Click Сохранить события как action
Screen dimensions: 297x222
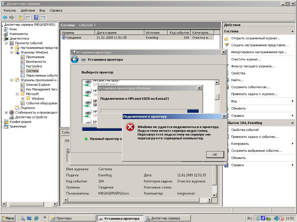pyautogui.click(x=251, y=87)
